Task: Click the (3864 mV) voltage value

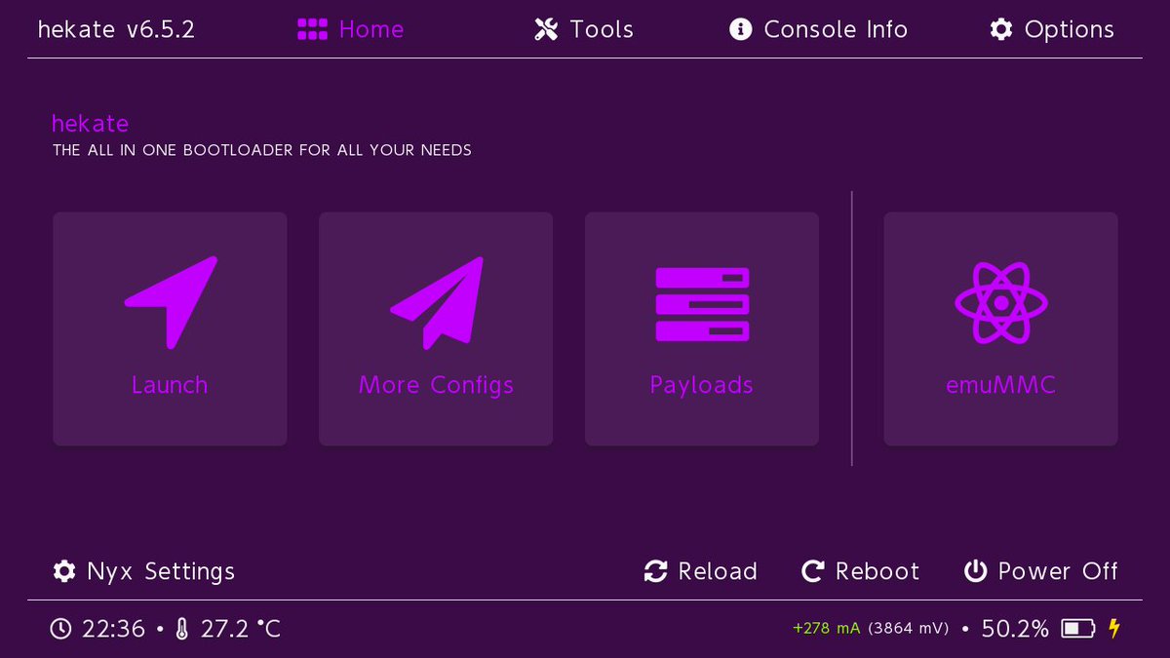Action: coord(908,629)
